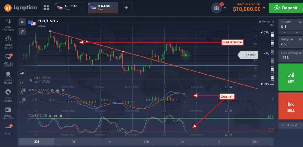
Task: Click the red SELL button
Action: 291,106
